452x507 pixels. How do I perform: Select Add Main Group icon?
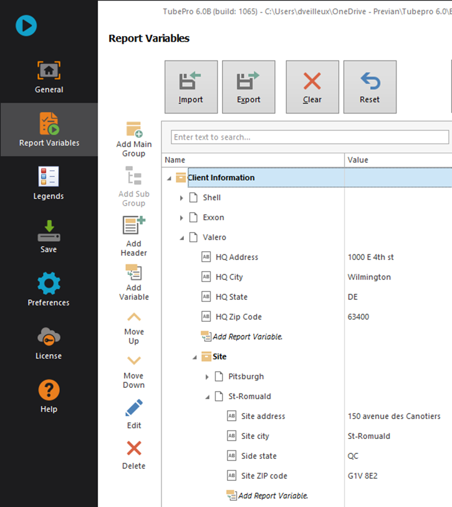133,130
